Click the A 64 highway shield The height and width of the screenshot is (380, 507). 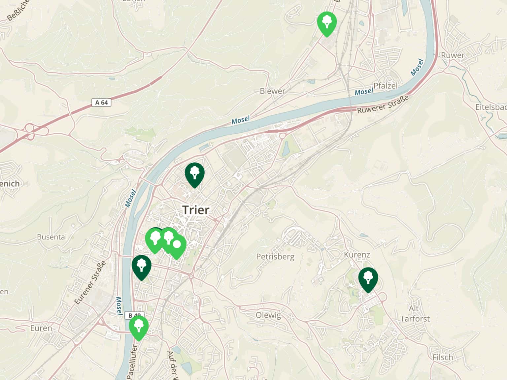pos(101,102)
